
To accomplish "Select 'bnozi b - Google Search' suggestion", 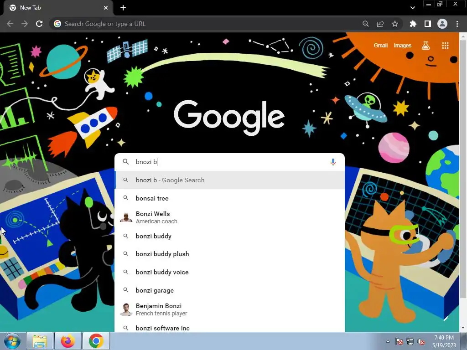I will tap(230, 180).
